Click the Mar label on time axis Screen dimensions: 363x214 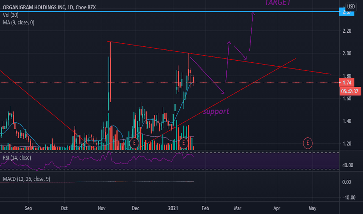tap(238, 208)
